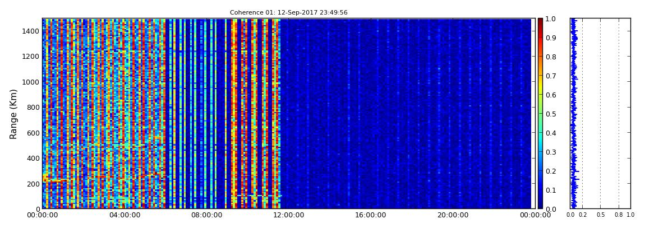Click the 600 range tick label

(x=33, y=133)
